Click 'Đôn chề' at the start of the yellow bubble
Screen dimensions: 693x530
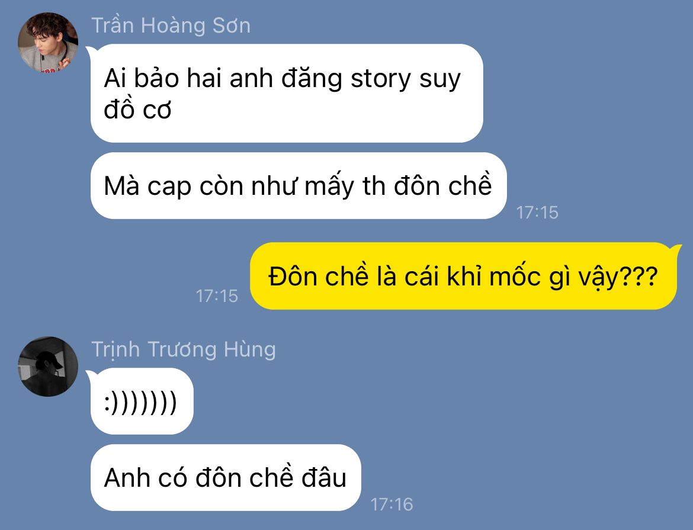[317, 277]
